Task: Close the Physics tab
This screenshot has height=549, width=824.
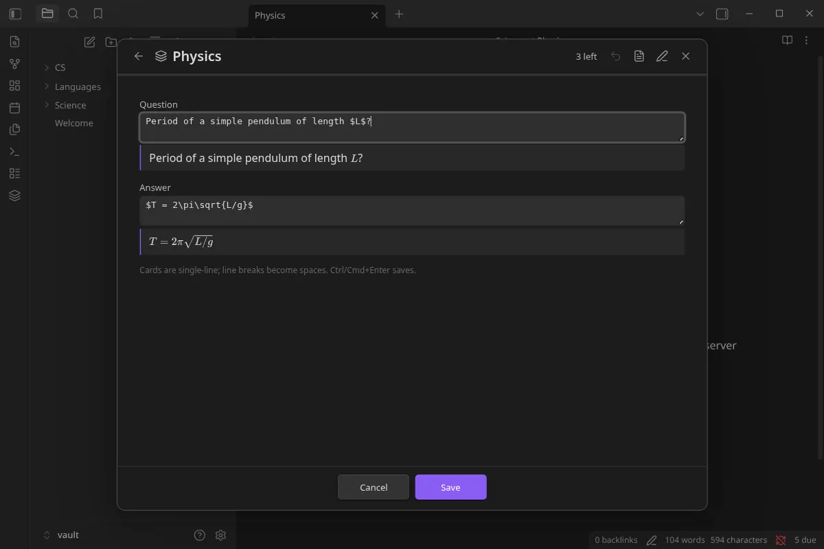Action: click(374, 15)
